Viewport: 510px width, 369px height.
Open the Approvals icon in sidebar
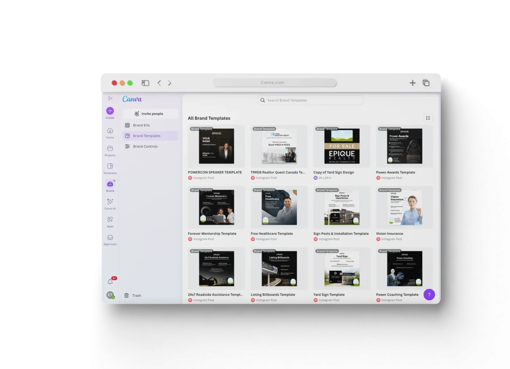tap(110, 238)
